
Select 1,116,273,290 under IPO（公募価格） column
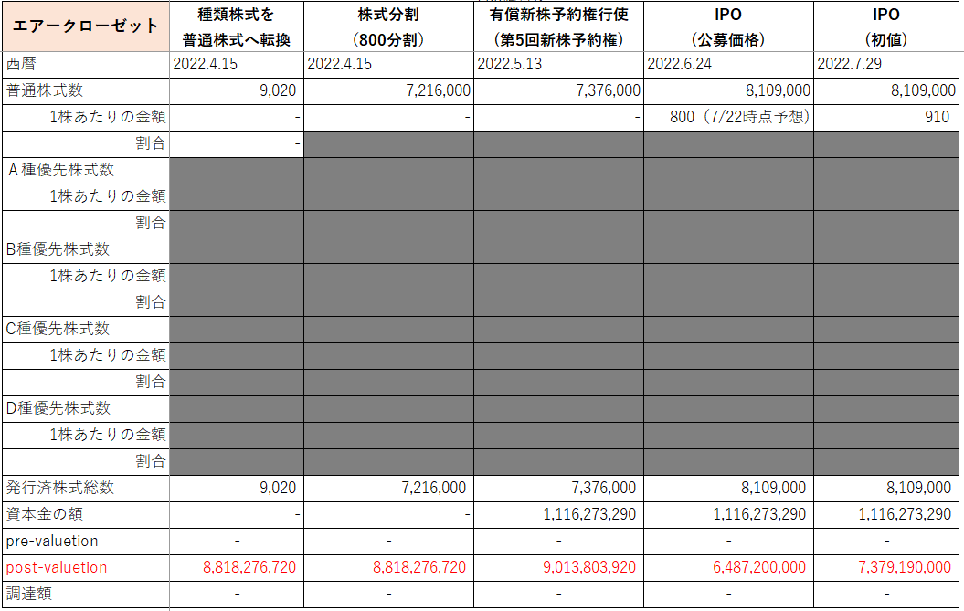pos(759,514)
